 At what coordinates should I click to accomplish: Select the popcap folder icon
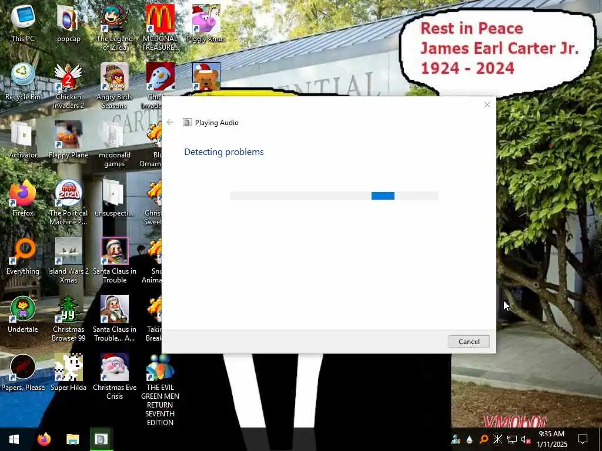(x=68, y=23)
